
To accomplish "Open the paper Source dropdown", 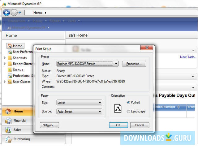I will pyautogui.click(x=79, y=112).
